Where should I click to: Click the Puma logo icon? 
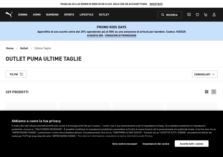point(9,14)
